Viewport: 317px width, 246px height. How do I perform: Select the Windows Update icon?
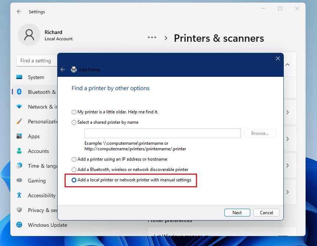[x=19, y=225]
